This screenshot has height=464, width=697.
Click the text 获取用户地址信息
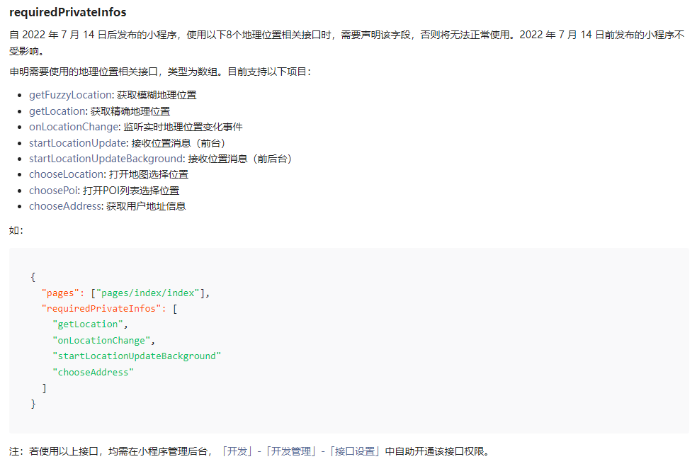click(146, 206)
